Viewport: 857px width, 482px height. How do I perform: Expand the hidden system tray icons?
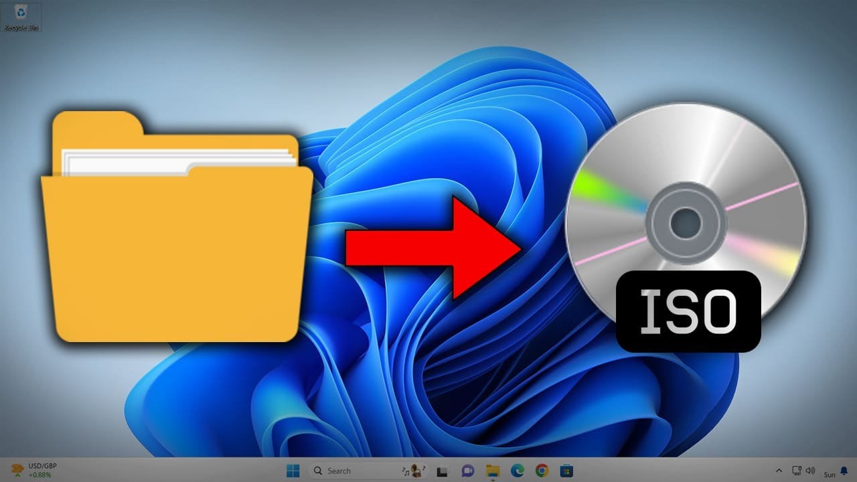click(x=779, y=471)
